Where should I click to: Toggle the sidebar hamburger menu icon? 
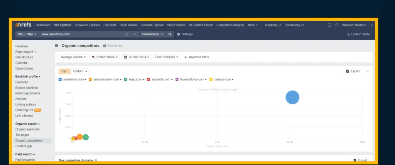(x=57, y=46)
